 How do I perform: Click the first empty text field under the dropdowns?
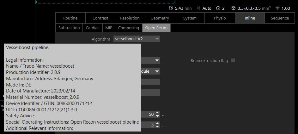[150, 82]
